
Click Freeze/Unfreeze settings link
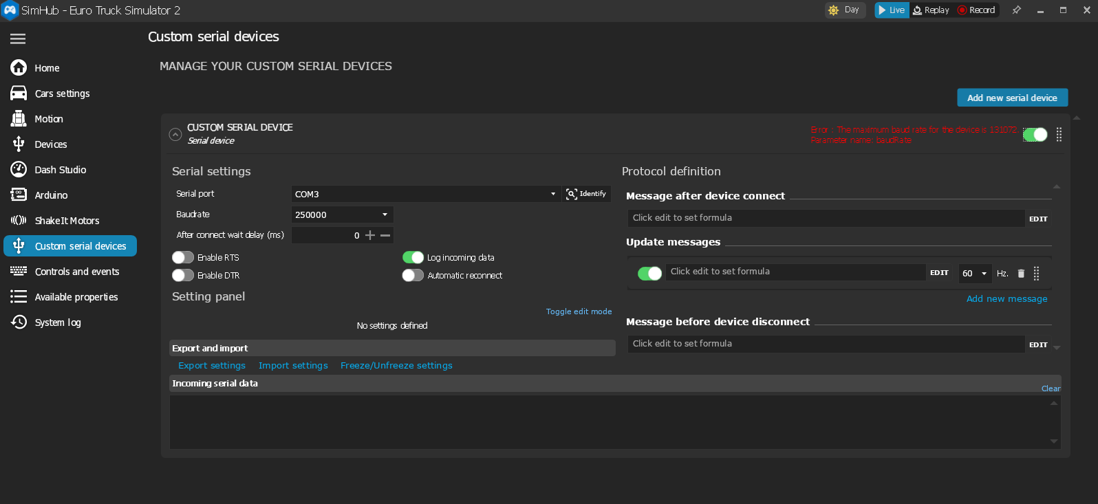pyautogui.click(x=396, y=366)
